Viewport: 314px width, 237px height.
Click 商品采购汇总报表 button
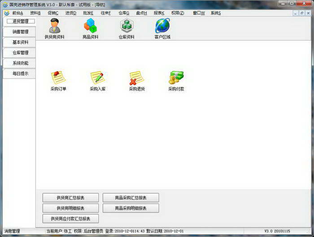[131, 198]
